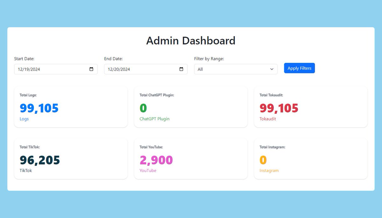This screenshot has height=218, width=382.
Task: Click the pink 'YouTube' caption under 2,900
Action: coord(148,171)
